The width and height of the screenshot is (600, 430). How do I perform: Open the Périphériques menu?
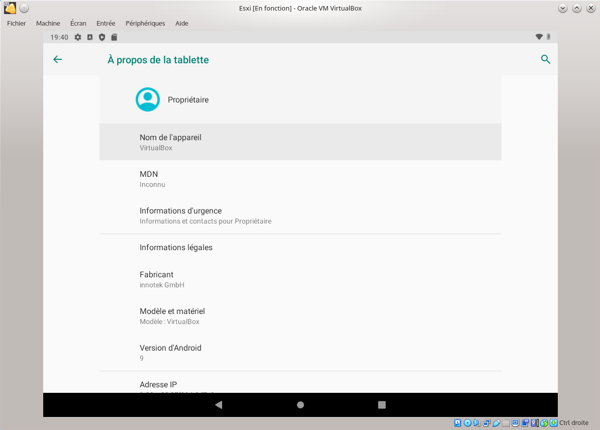[x=145, y=23]
